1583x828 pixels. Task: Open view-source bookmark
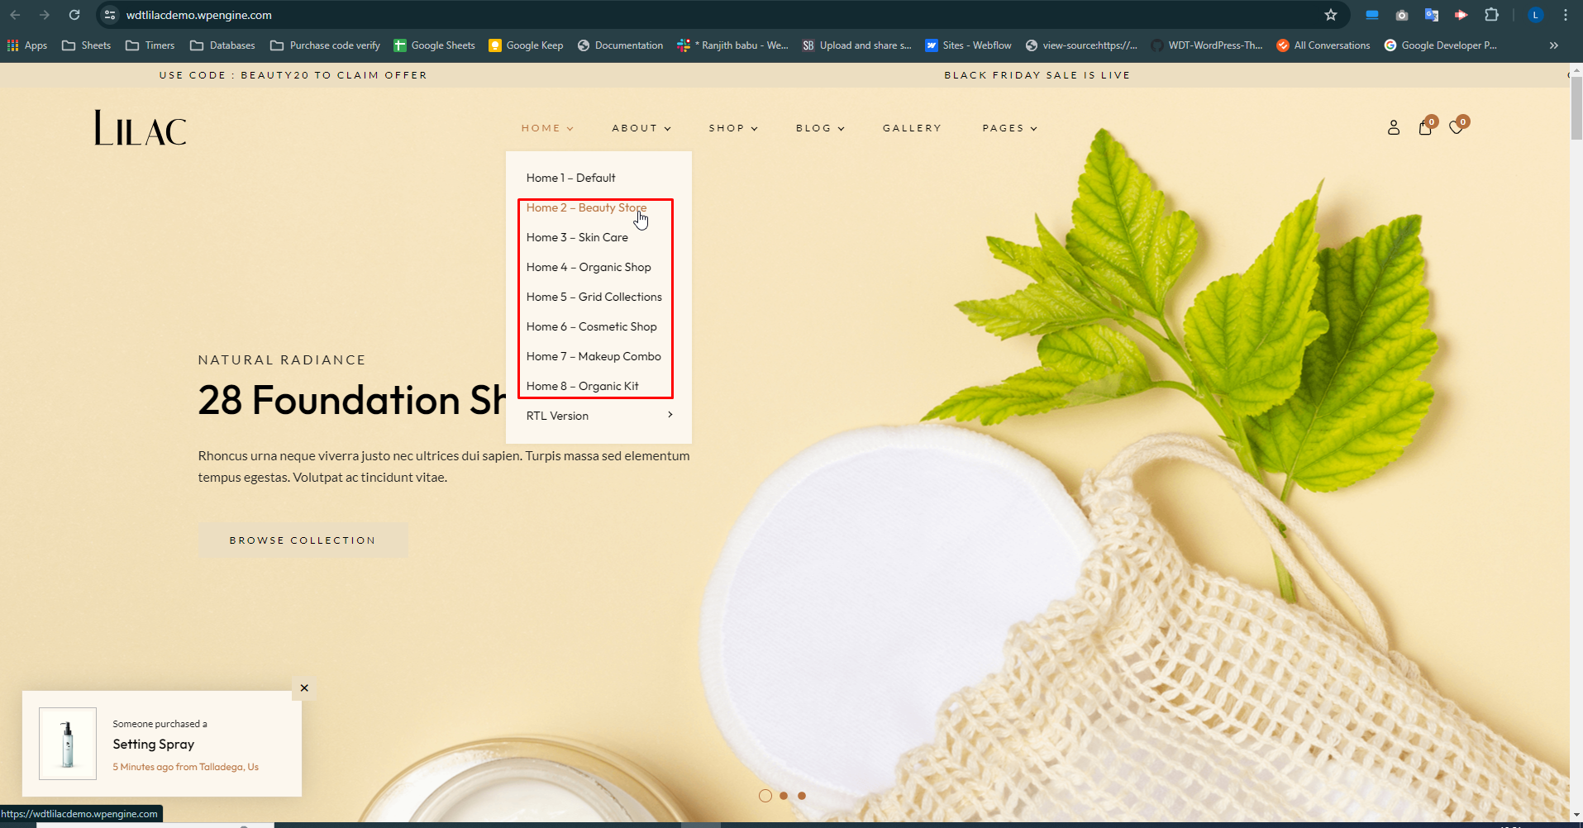click(1081, 45)
